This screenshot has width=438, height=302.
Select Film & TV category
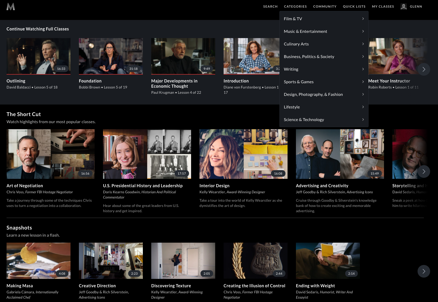coord(324,19)
